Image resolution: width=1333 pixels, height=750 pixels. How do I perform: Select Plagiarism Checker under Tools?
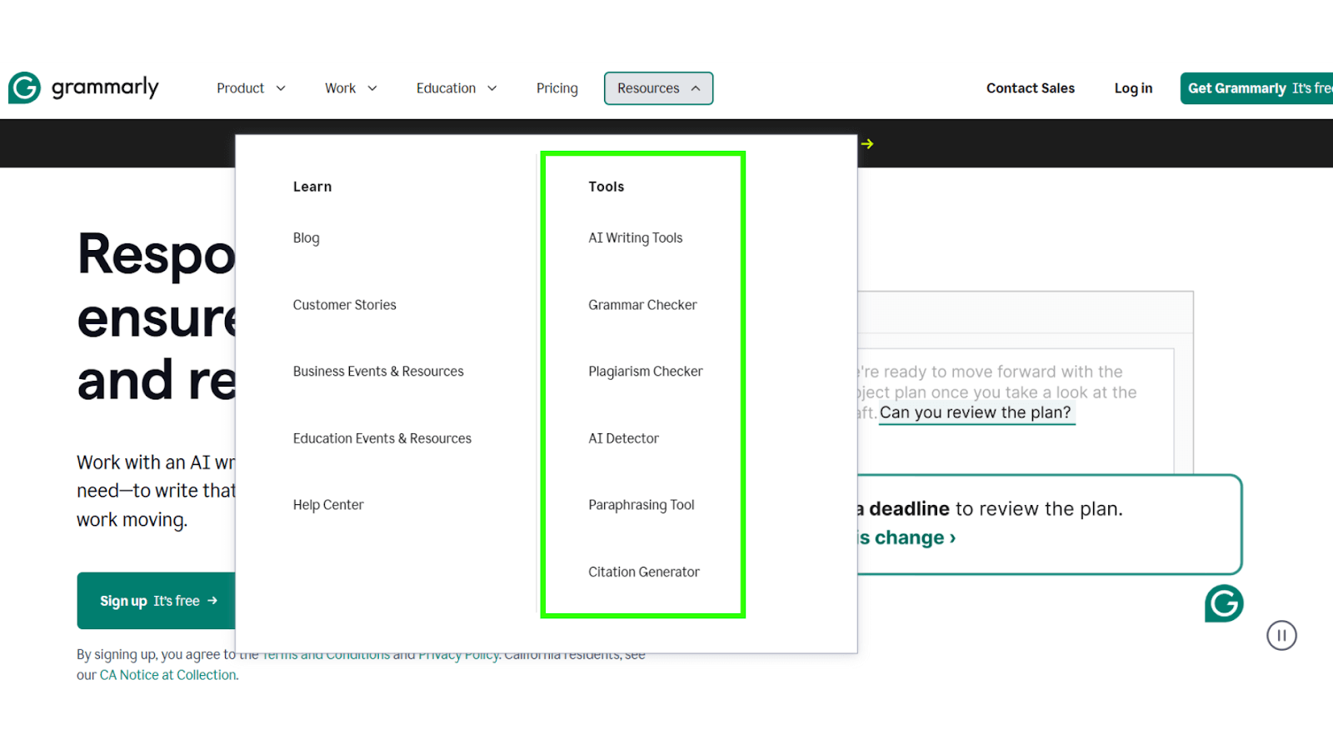[x=646, y=372]
